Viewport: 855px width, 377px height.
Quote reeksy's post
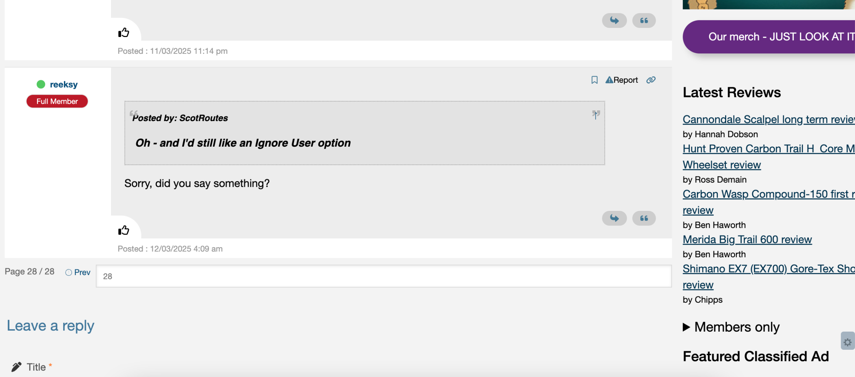pos(644,219)
